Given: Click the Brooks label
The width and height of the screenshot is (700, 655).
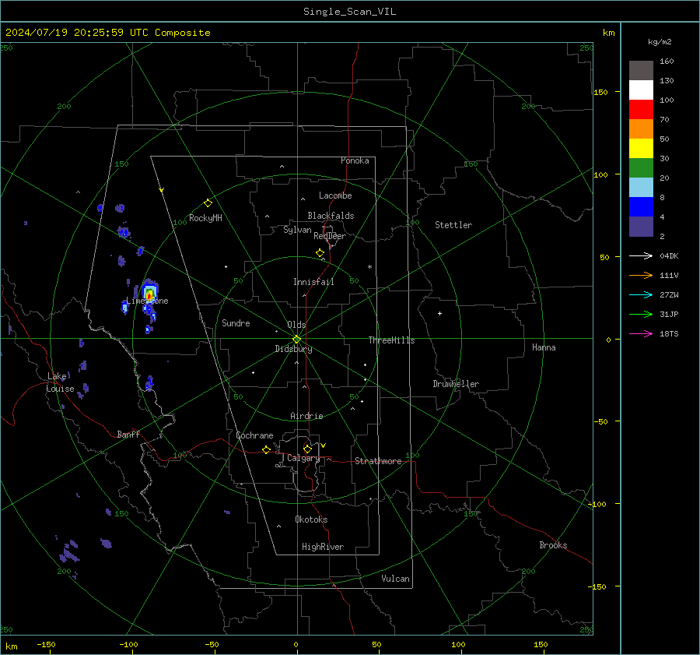Looking at the screenshot, I should (x=553, y=545).
